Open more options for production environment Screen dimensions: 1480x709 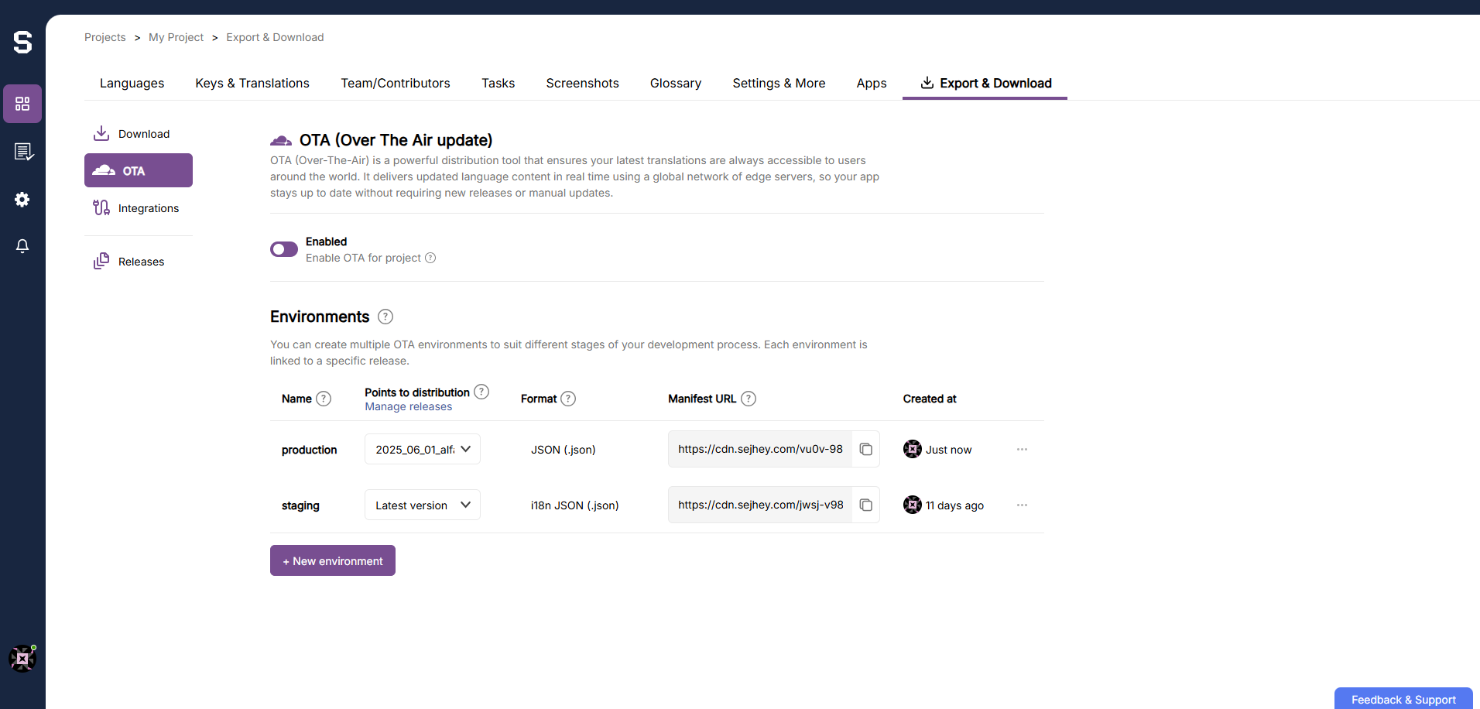tap(1022, 450)
